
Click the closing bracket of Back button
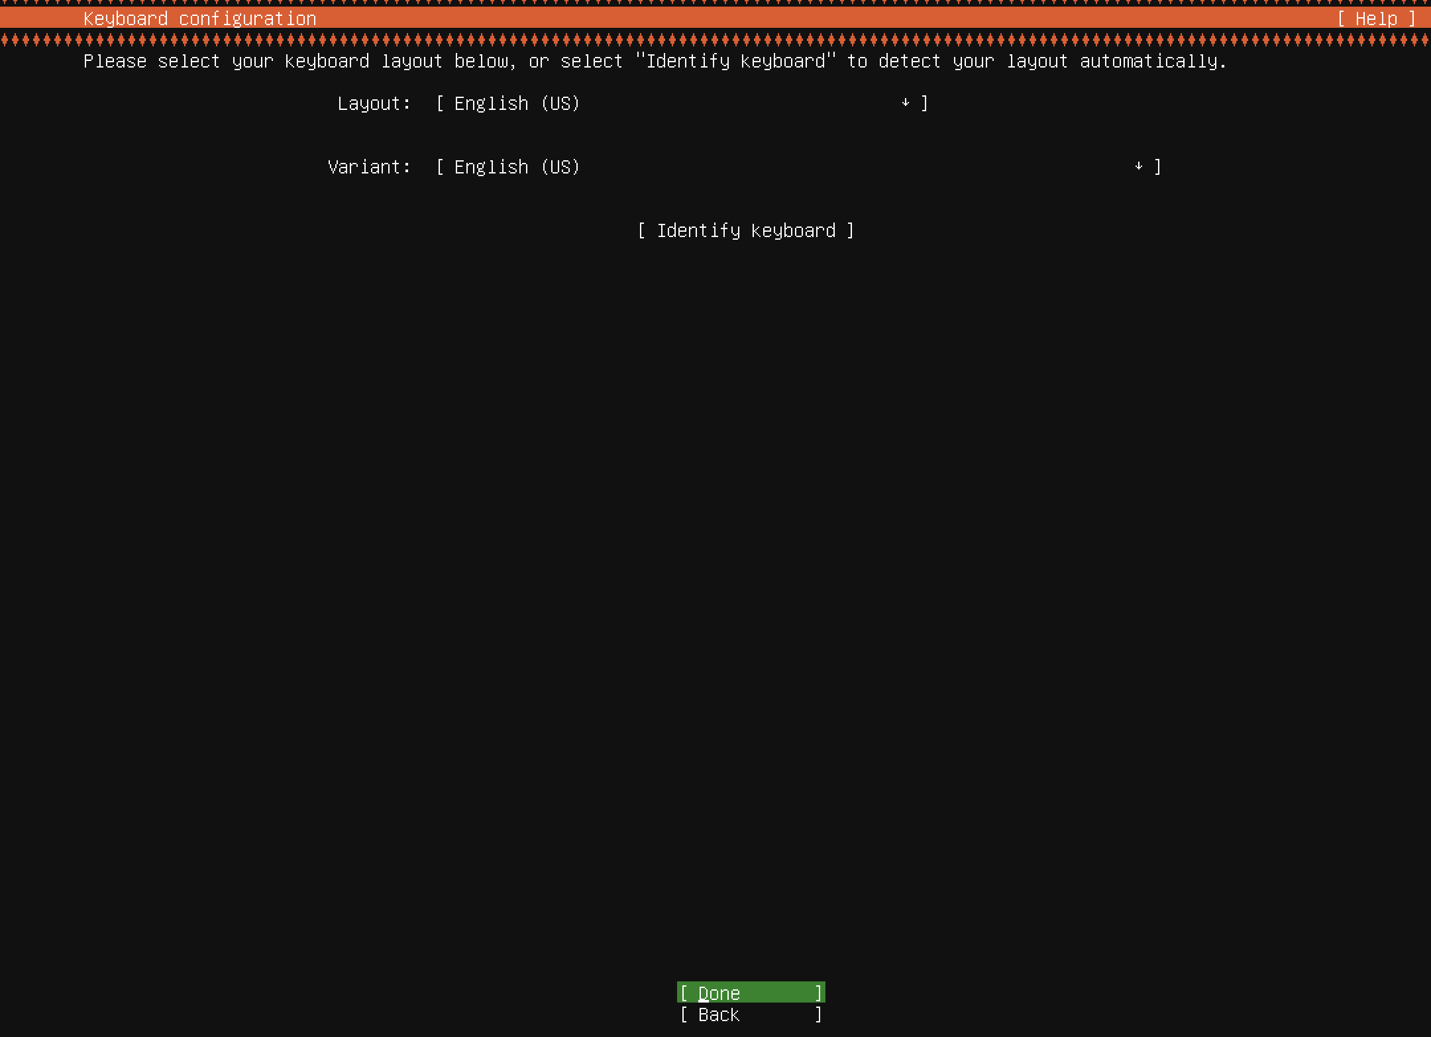pos(819,1014)
